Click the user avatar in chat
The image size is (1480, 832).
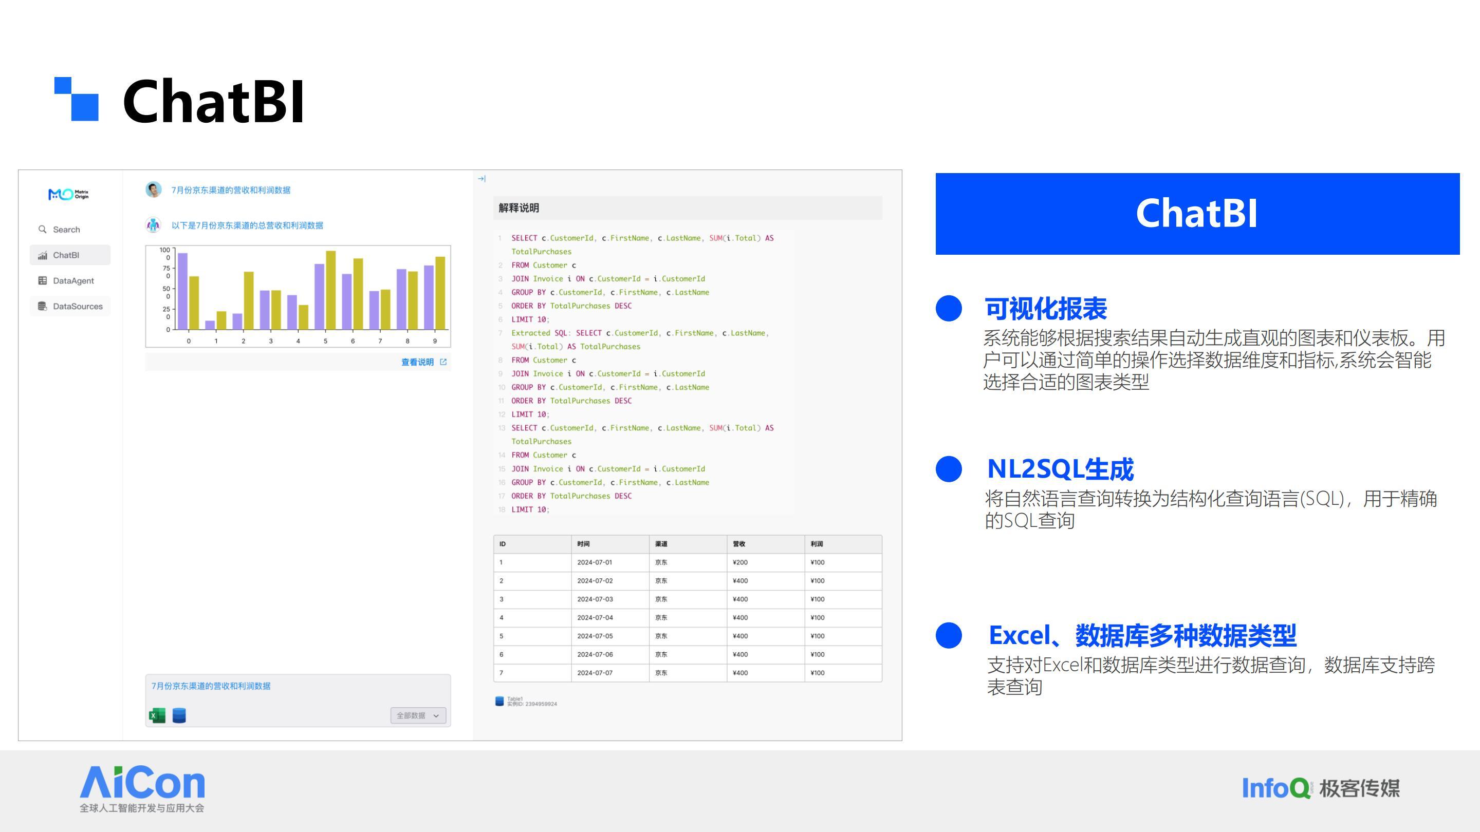(154, 190)
